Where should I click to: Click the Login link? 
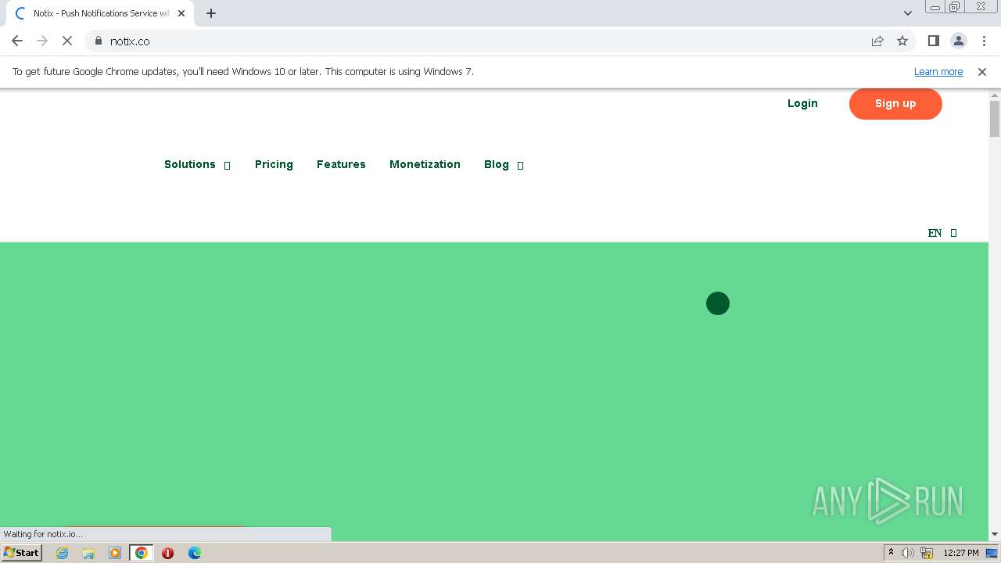(x=802, y=103)
